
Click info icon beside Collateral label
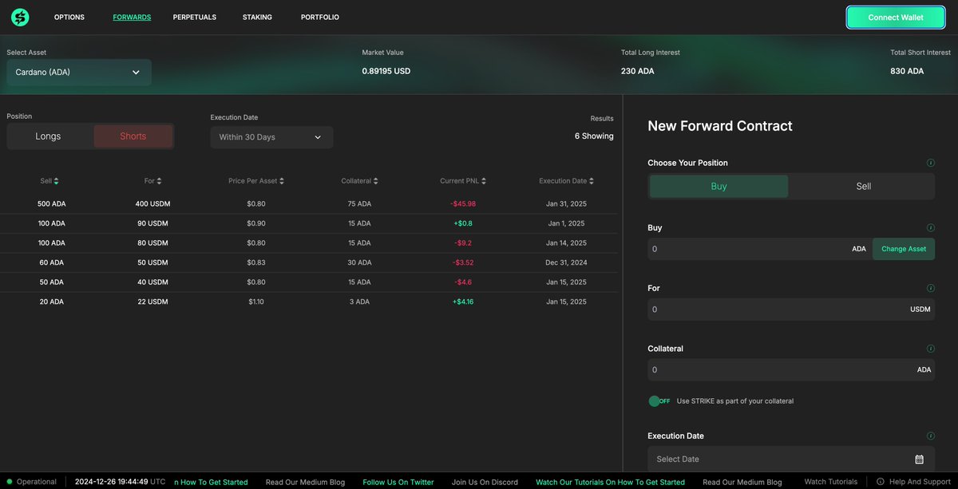click(x=931, y=349)
